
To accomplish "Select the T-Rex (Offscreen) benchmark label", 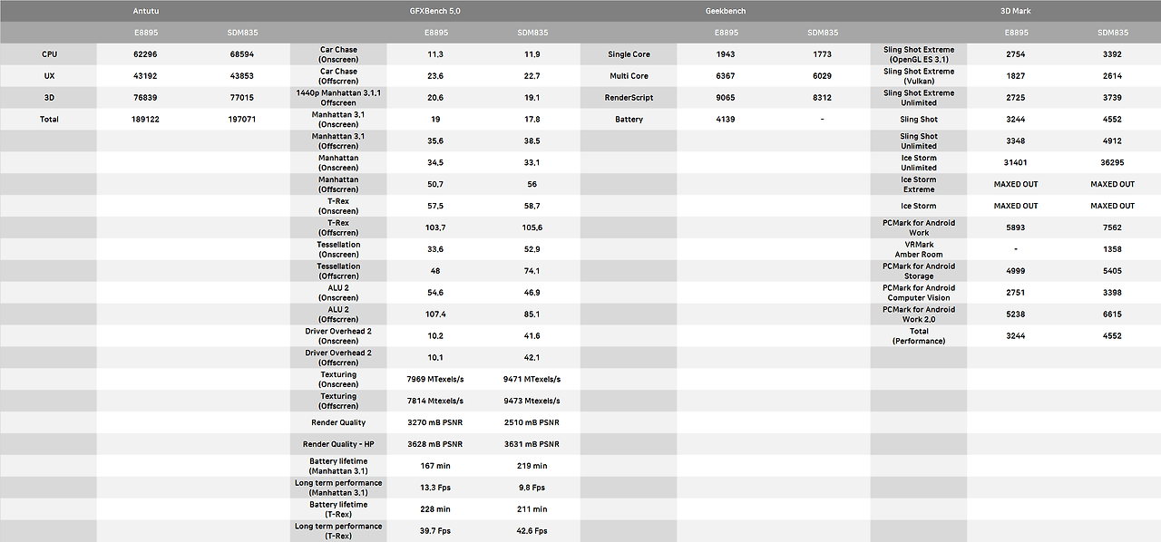I will pos(338,227).
